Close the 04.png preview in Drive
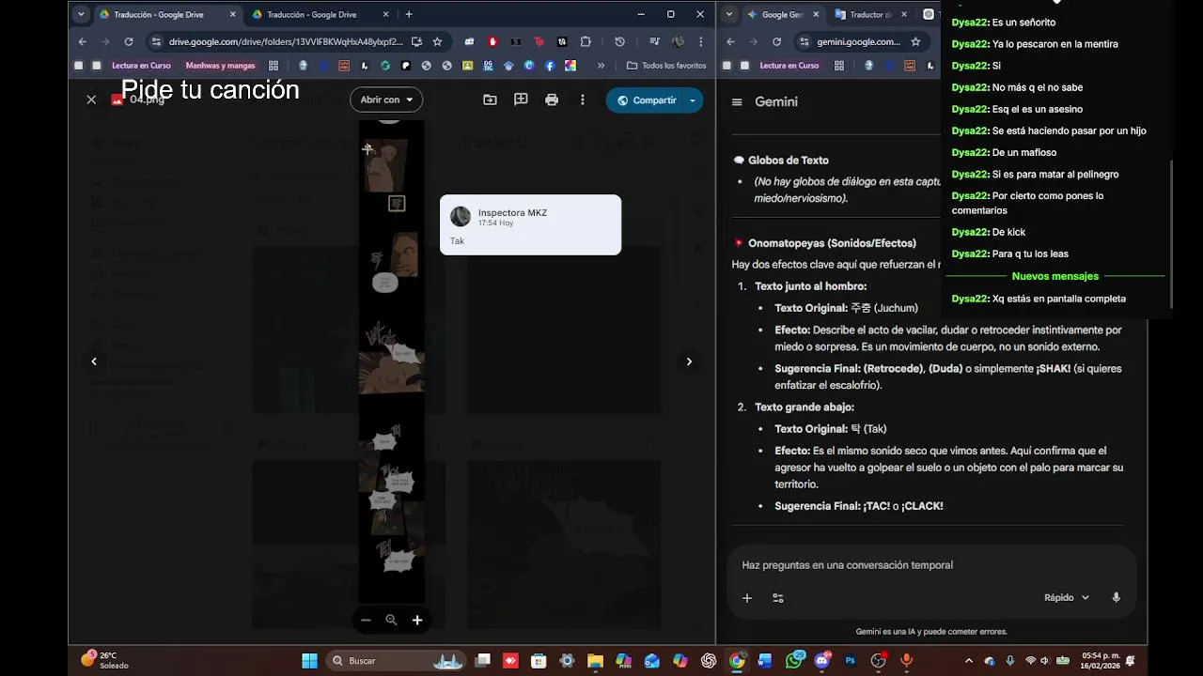Screen dimensions: 1203x676 (91, 100)
